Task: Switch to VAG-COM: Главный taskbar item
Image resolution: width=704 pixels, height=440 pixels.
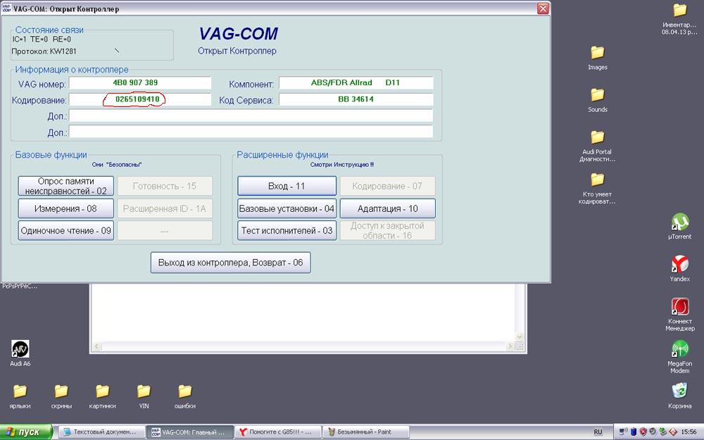Action: [189, 432]
